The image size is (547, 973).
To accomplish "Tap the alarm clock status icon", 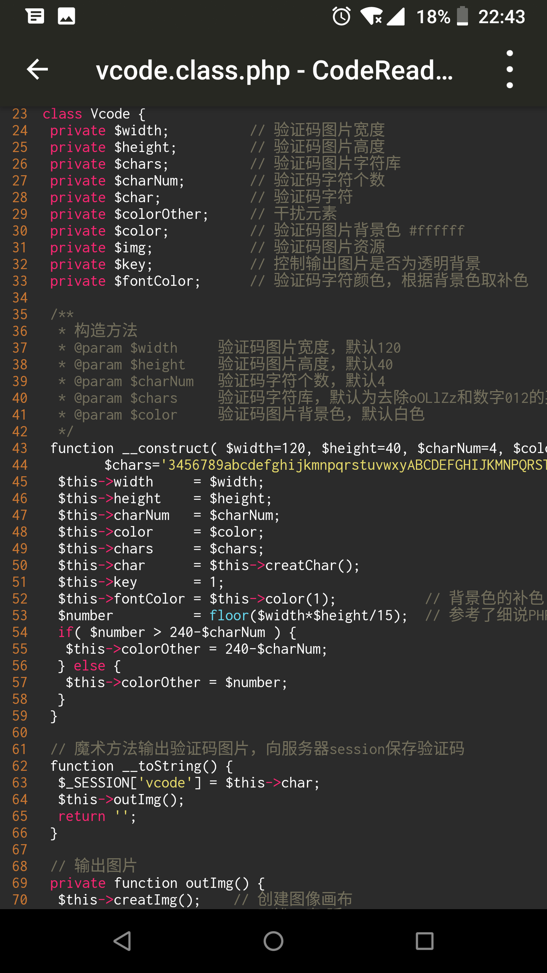I will coord(341,16).
